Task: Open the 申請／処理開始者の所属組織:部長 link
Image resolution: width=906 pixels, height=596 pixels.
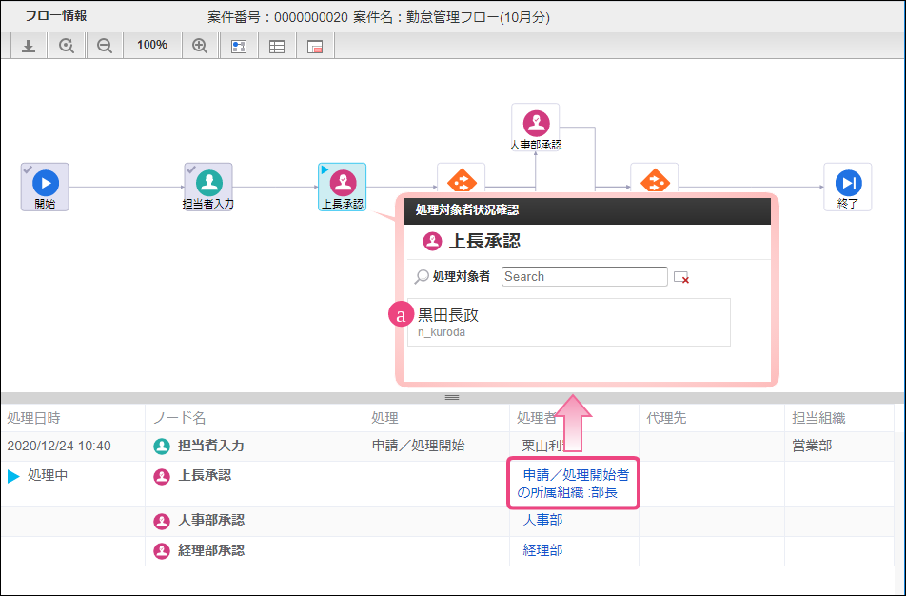Action: (573, 484)
